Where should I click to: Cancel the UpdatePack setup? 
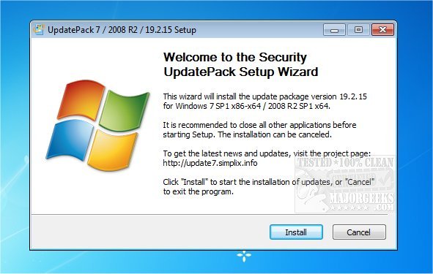(x=359, y=232)
